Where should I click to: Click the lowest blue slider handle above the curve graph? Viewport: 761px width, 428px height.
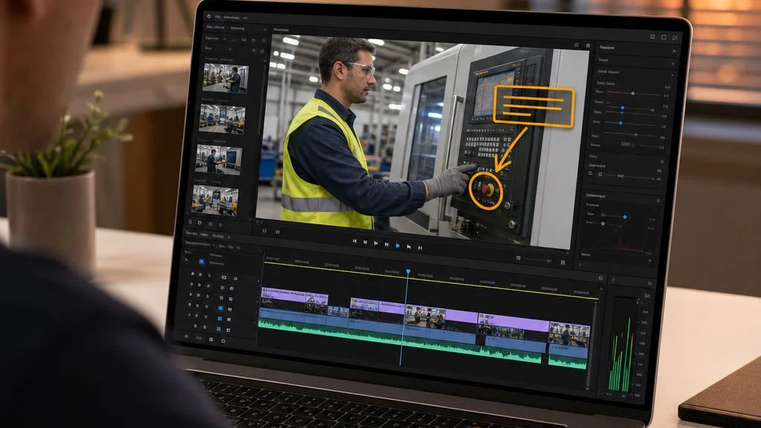pos(621,123)
